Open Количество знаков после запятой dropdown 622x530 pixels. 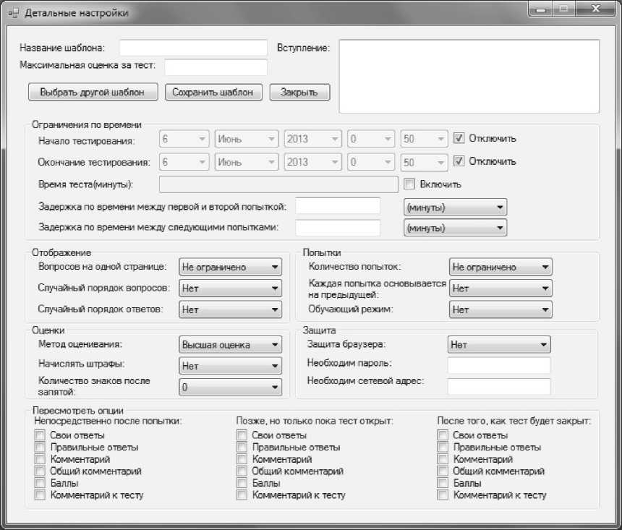(231, 387)
